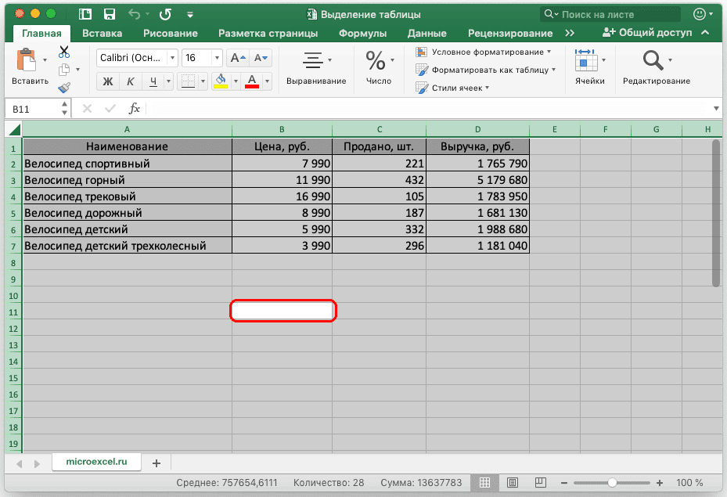727x497 pixels.
Task: Click the Cut scissors icon
Action: [64, 52]
